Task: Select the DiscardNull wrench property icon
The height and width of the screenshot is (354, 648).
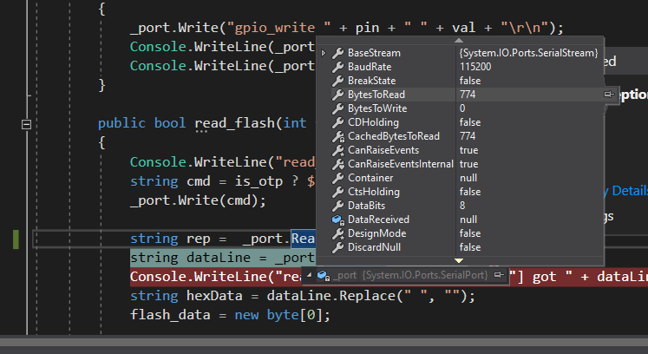Action: 338,247
